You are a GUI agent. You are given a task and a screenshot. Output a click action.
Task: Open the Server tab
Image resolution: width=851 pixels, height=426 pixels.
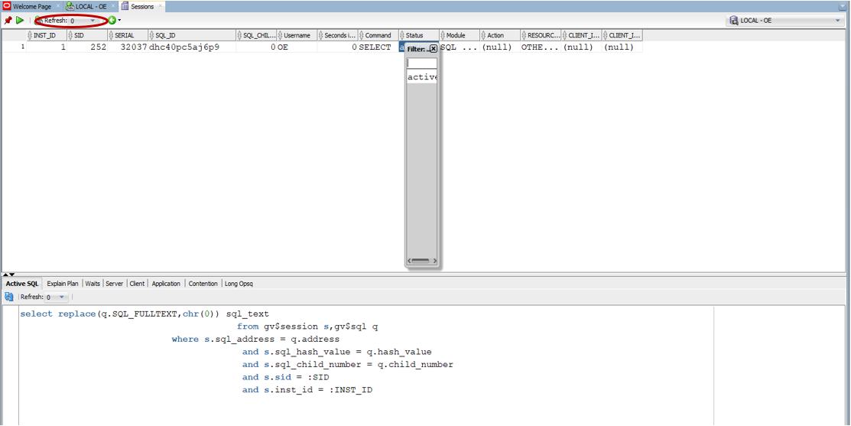(x=115, y=283)
